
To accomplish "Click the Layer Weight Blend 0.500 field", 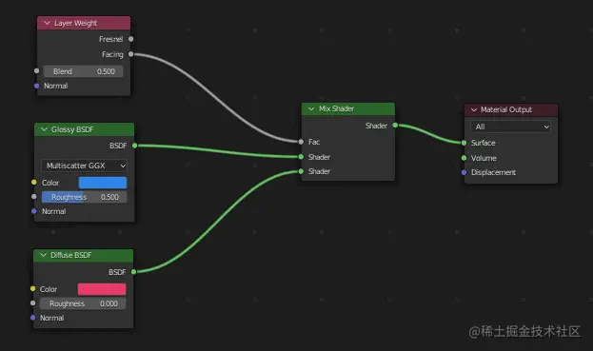I will tap(83, 71).
